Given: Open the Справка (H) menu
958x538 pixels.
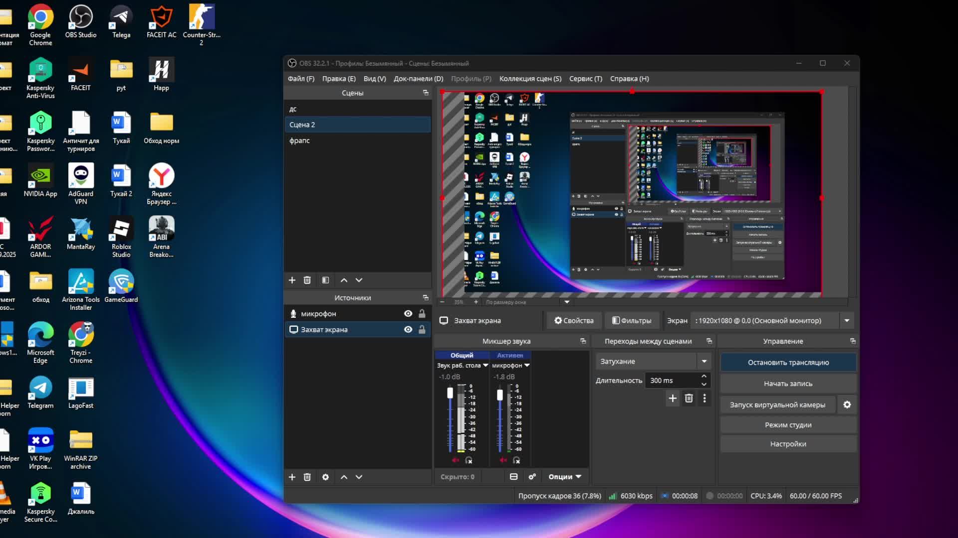Looking at the screenshot, I should click(x=629, y=79).
